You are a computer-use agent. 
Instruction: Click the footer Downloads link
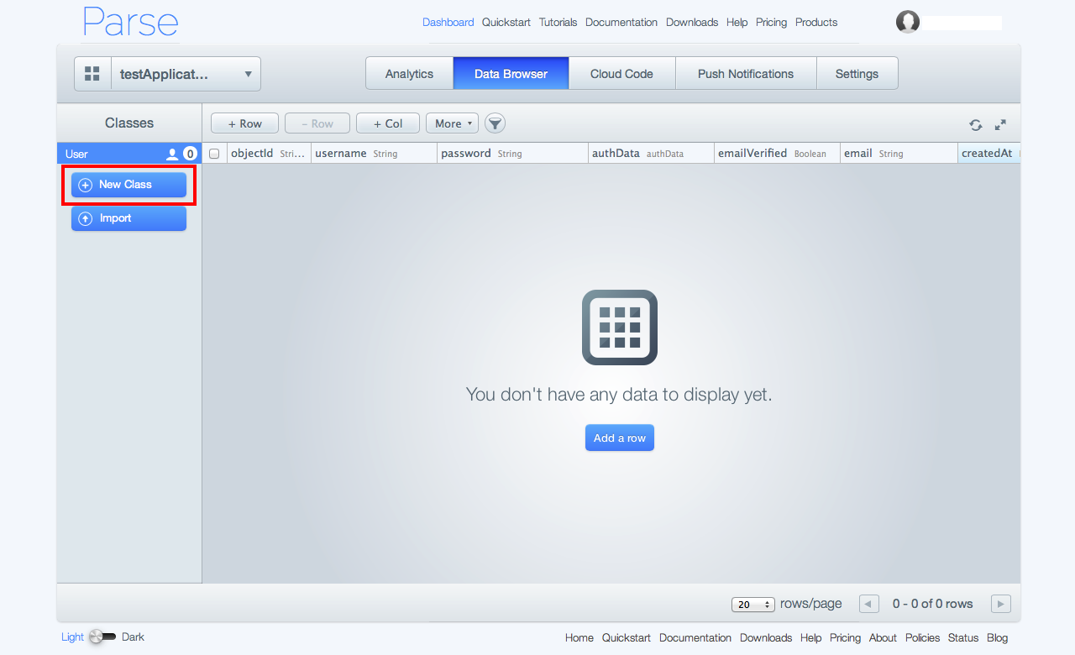click(x=766, y=638)
